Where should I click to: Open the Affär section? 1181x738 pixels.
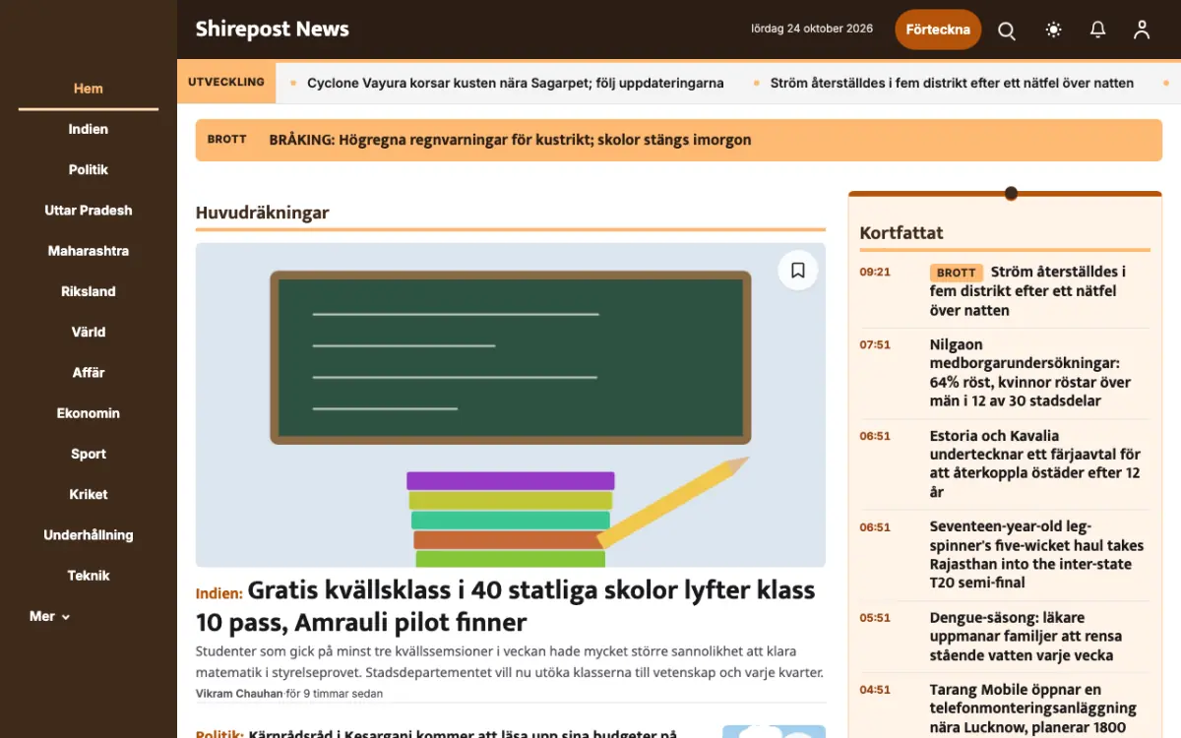(89, 373)
